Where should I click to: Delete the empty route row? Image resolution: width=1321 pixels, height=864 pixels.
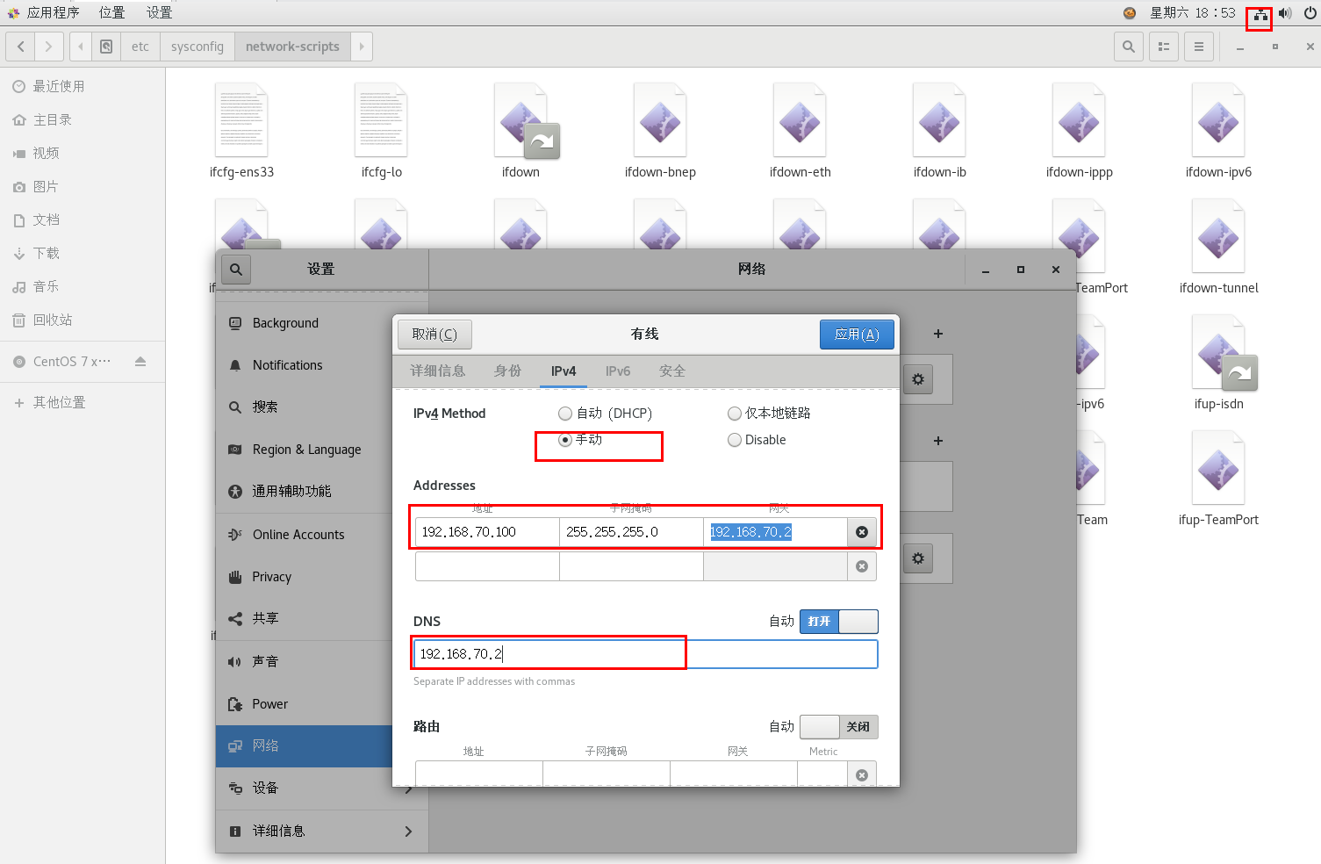coord(862,774)
